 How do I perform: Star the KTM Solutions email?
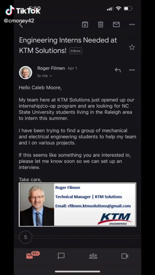(132, 48)
